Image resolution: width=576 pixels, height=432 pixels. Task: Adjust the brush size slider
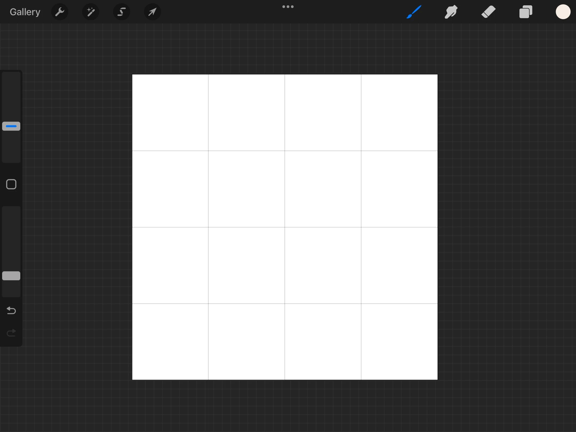11,126
